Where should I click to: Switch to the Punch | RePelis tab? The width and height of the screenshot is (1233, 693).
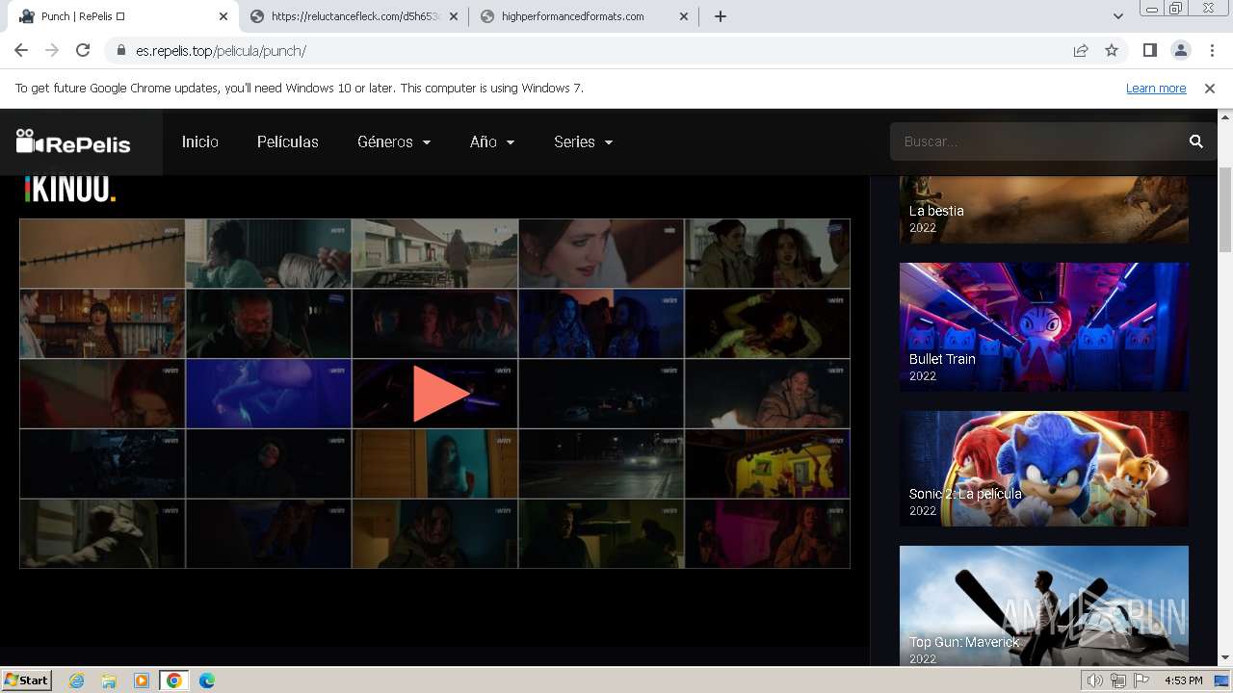click(x=122, y=16)
